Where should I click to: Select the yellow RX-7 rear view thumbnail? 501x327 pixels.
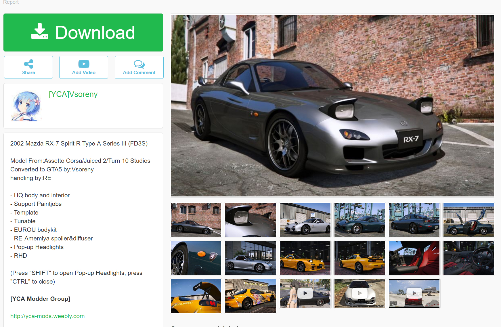360,258
